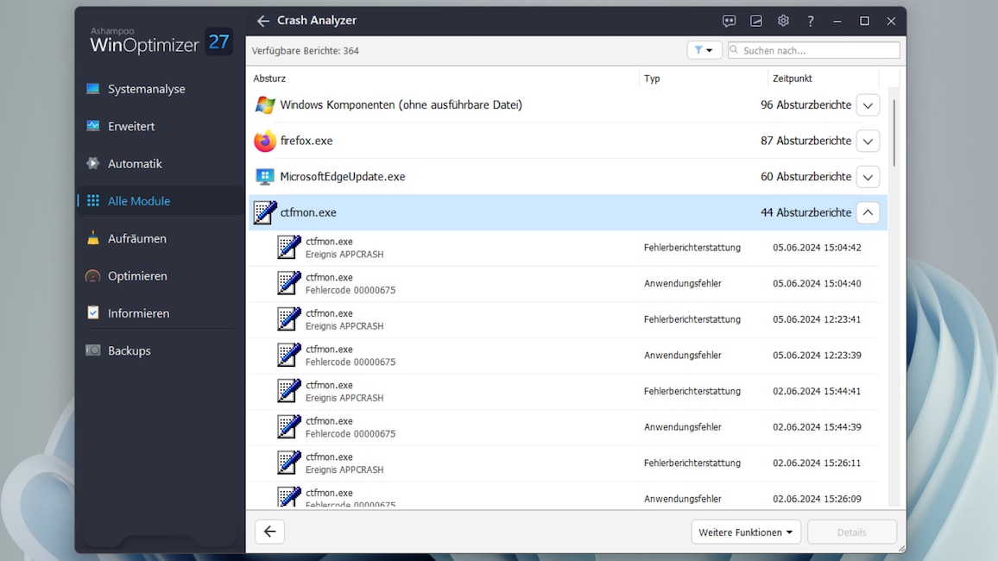Click the vertical scrollbar of the crash list

point(894,134)
